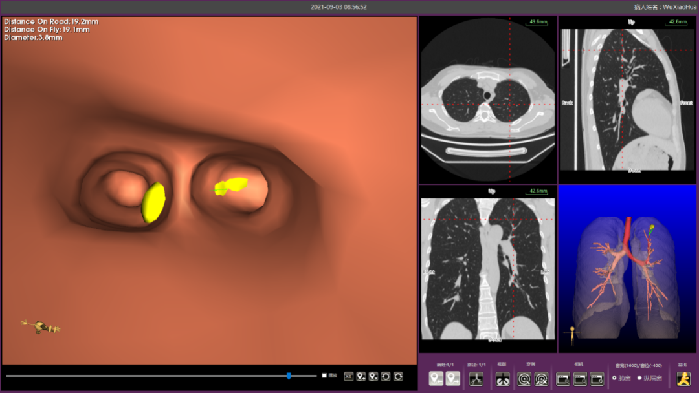The height and width of the screenshot is (393, 699).
Task: Click the yellow running figure exit icon
Action: click(x=683, y=378)
